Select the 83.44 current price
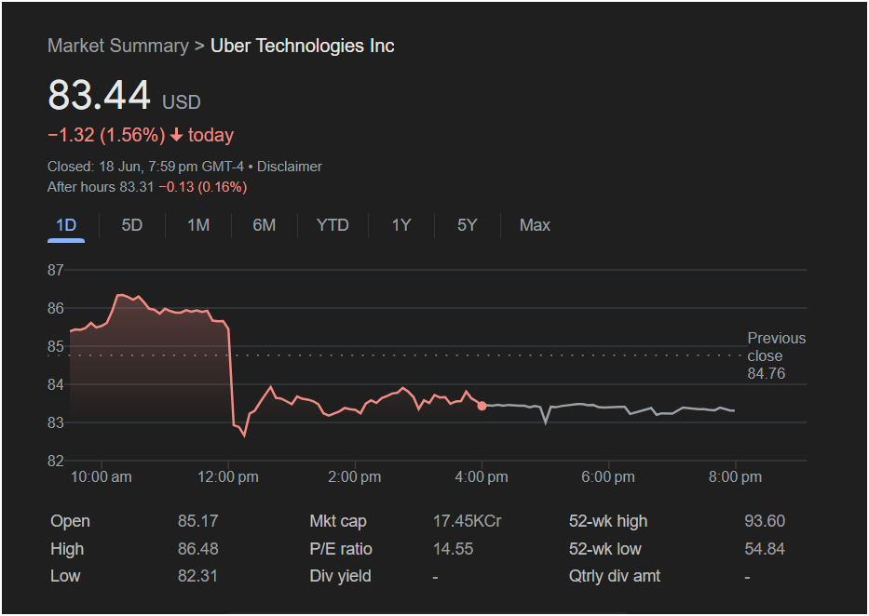The image size is (869, 616). coord(100,95)
